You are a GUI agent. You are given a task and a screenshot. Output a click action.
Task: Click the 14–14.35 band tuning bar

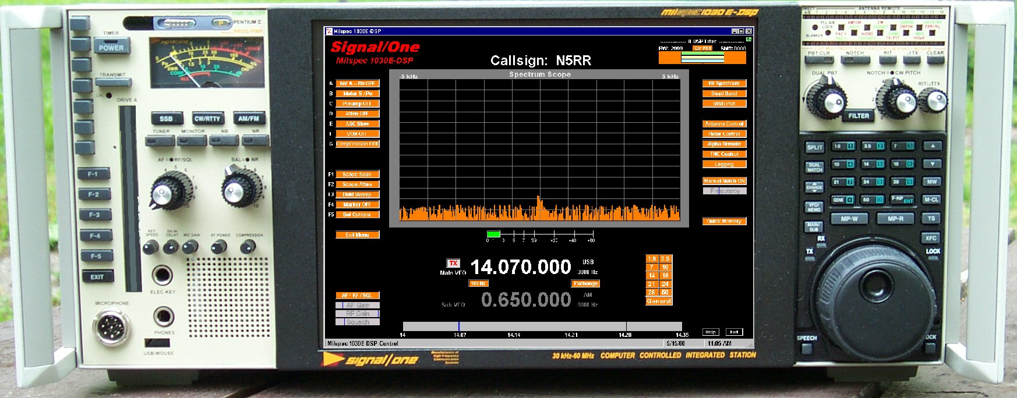[542, 326]
